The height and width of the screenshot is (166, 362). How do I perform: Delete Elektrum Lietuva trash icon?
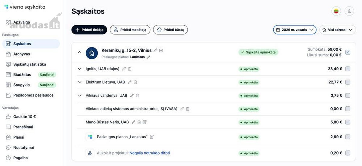[x=135, y=82]
